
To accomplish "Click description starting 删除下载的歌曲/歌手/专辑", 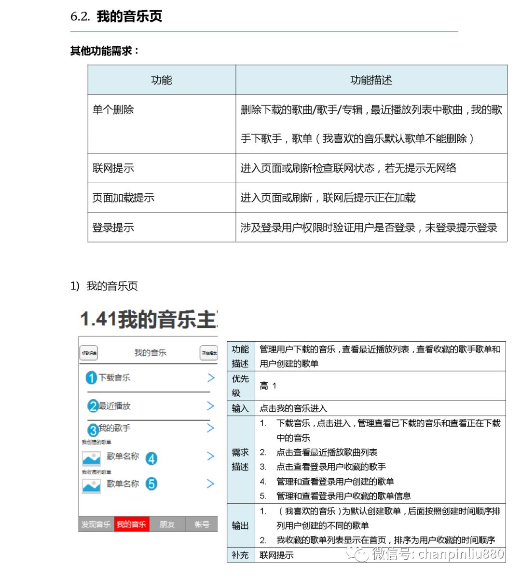I will [371, 124].
